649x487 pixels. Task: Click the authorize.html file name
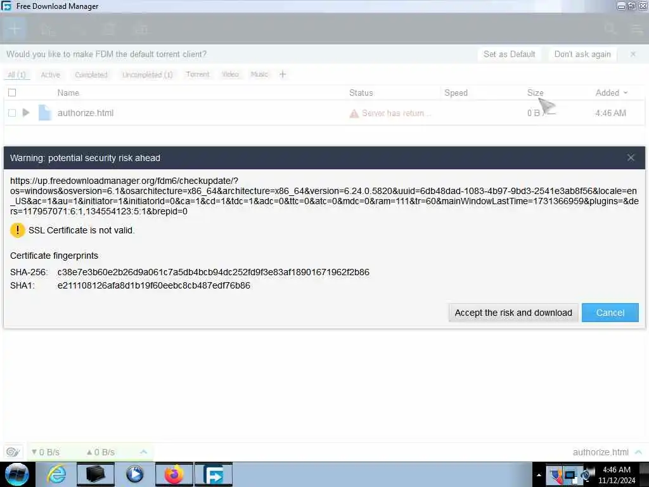tap(86, 113)
